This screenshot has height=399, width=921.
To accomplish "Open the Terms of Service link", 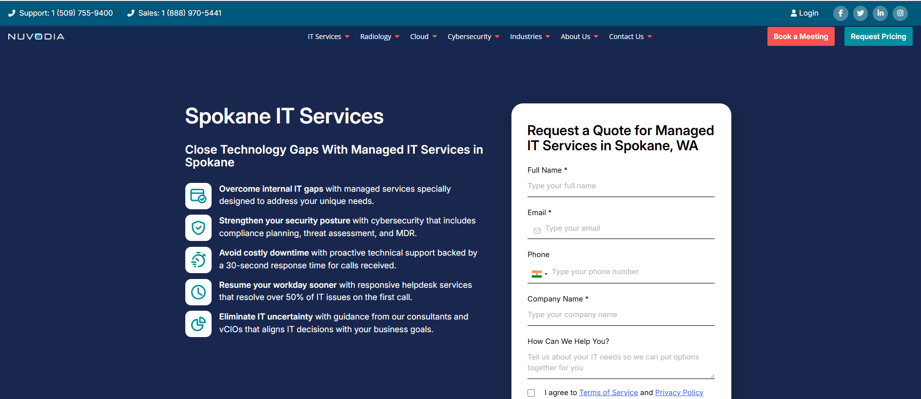I will [608, 393].
